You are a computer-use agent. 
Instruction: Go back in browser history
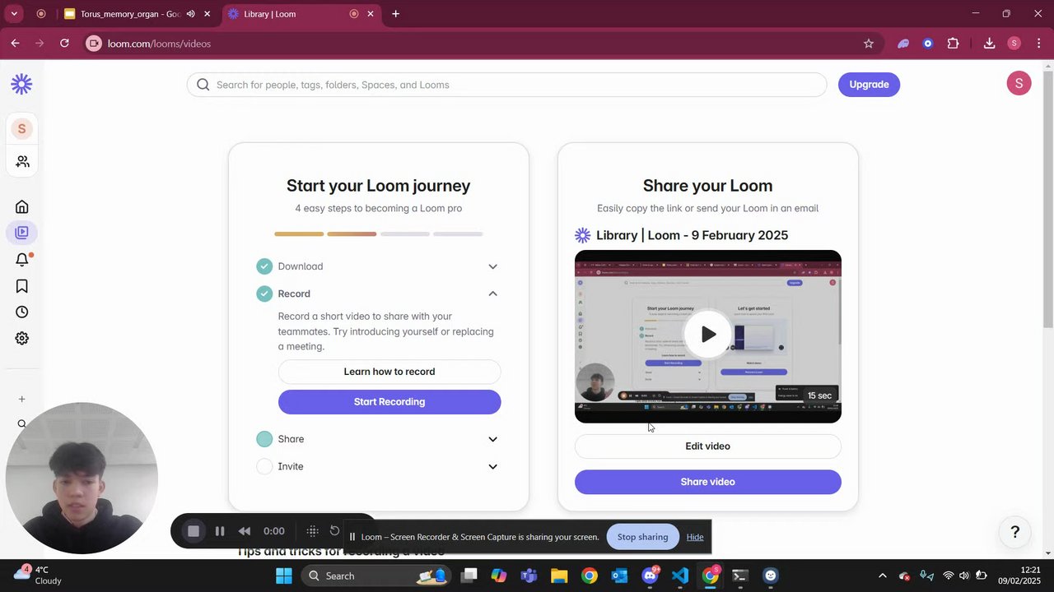coord(16,44)
